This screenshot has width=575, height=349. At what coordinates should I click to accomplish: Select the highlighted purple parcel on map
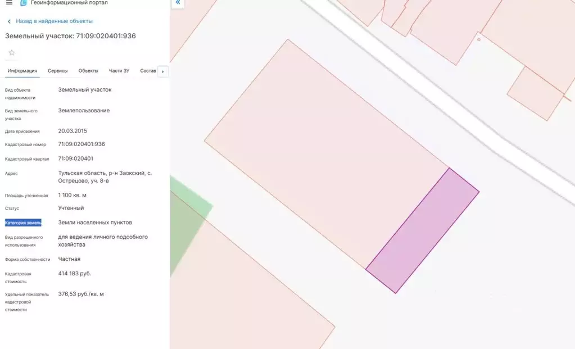tap(423, 230)
